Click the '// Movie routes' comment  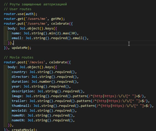pyautogui.click(x=19, y=57)
